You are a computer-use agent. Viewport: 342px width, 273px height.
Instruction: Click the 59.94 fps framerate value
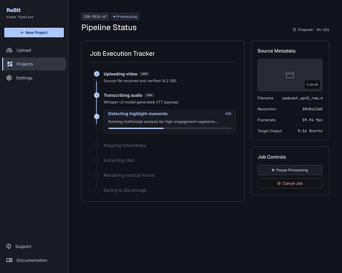click(x=312, y=120)
